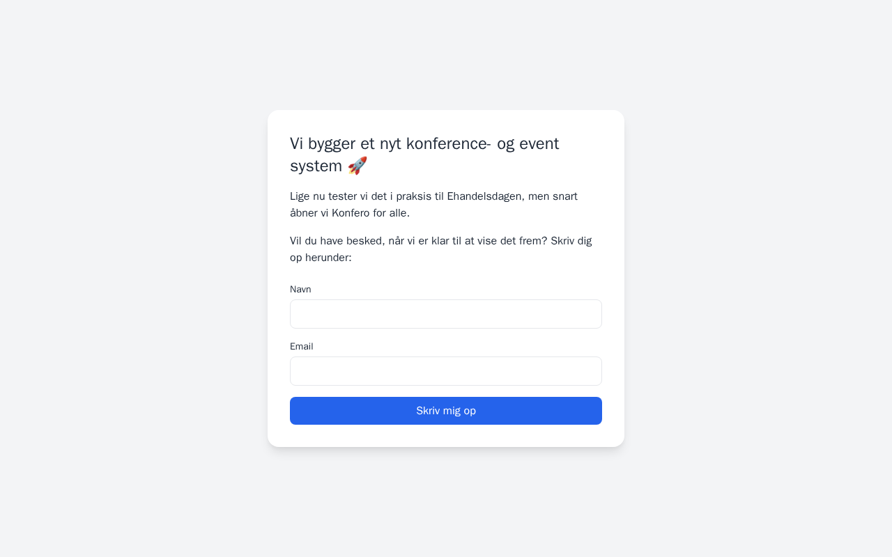Focus the Email input field
This screenshot has width=892, height=557.
pyautogui.click(x=446, y=371)
